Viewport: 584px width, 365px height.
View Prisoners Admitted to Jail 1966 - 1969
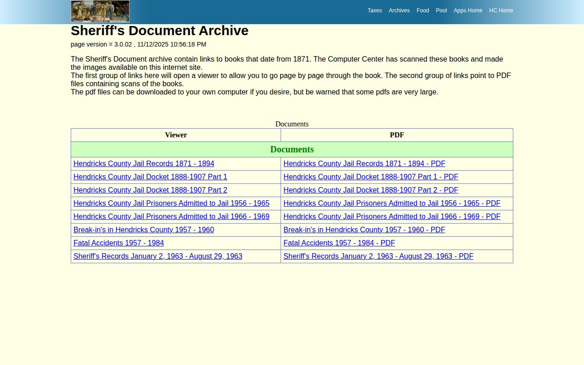pyautogui.click(x=172, y=216)
